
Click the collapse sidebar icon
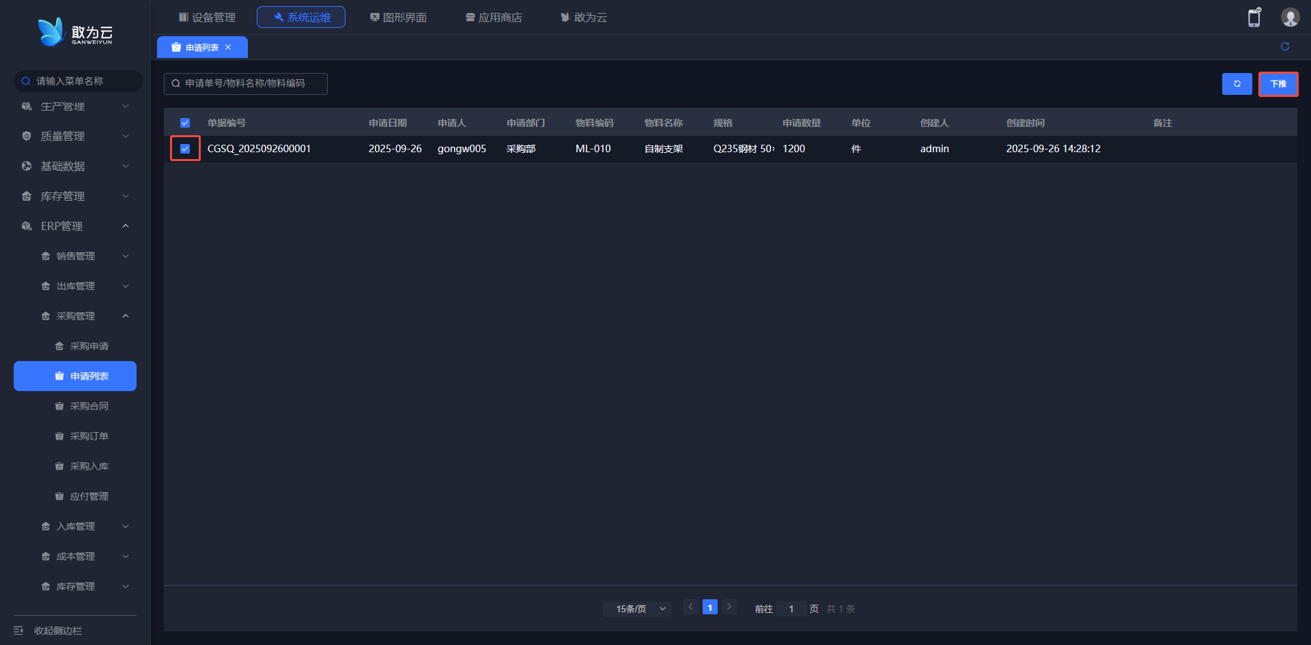(18, 631)
